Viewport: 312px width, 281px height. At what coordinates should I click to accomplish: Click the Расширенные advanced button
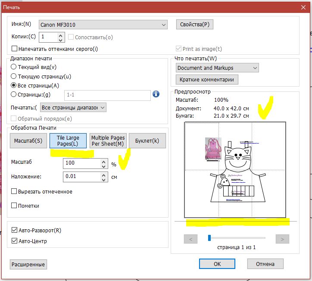tap(28, 265)
